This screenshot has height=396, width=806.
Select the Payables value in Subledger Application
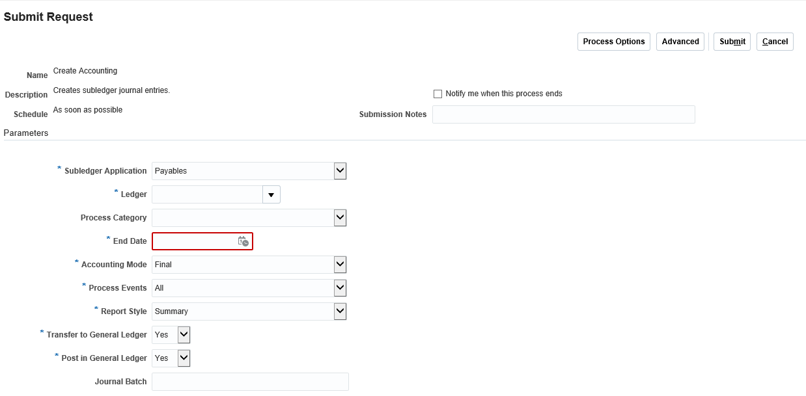[x=241, y=170]
